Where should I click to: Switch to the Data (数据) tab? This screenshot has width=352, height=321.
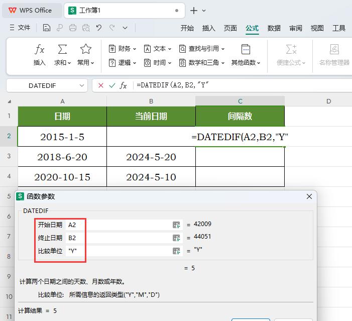coord(274,28)
